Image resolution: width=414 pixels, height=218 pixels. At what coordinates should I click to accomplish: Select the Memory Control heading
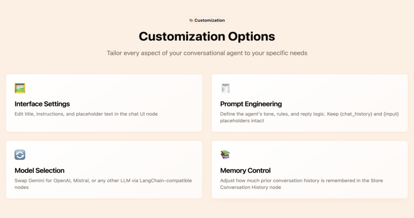245,171
